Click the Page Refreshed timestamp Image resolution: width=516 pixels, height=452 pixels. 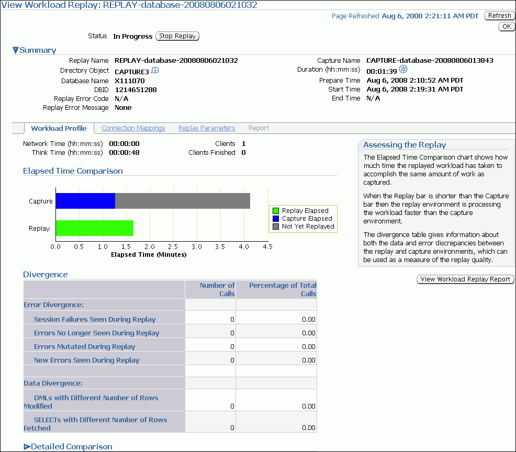click(x=430, y=16)
